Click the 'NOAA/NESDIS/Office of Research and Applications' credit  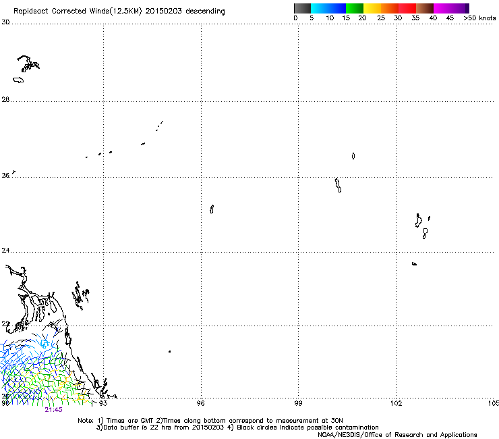(397, 435)
